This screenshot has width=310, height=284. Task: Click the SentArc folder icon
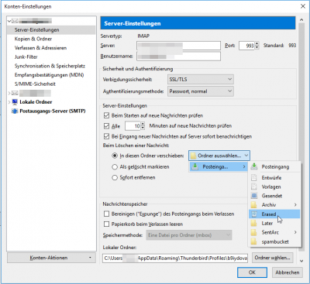point(254,232)
